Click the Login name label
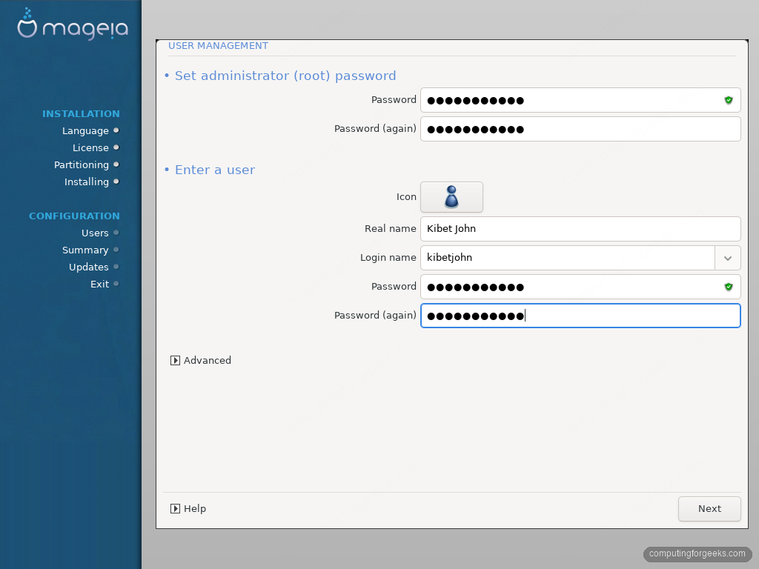 coord(388,258)
